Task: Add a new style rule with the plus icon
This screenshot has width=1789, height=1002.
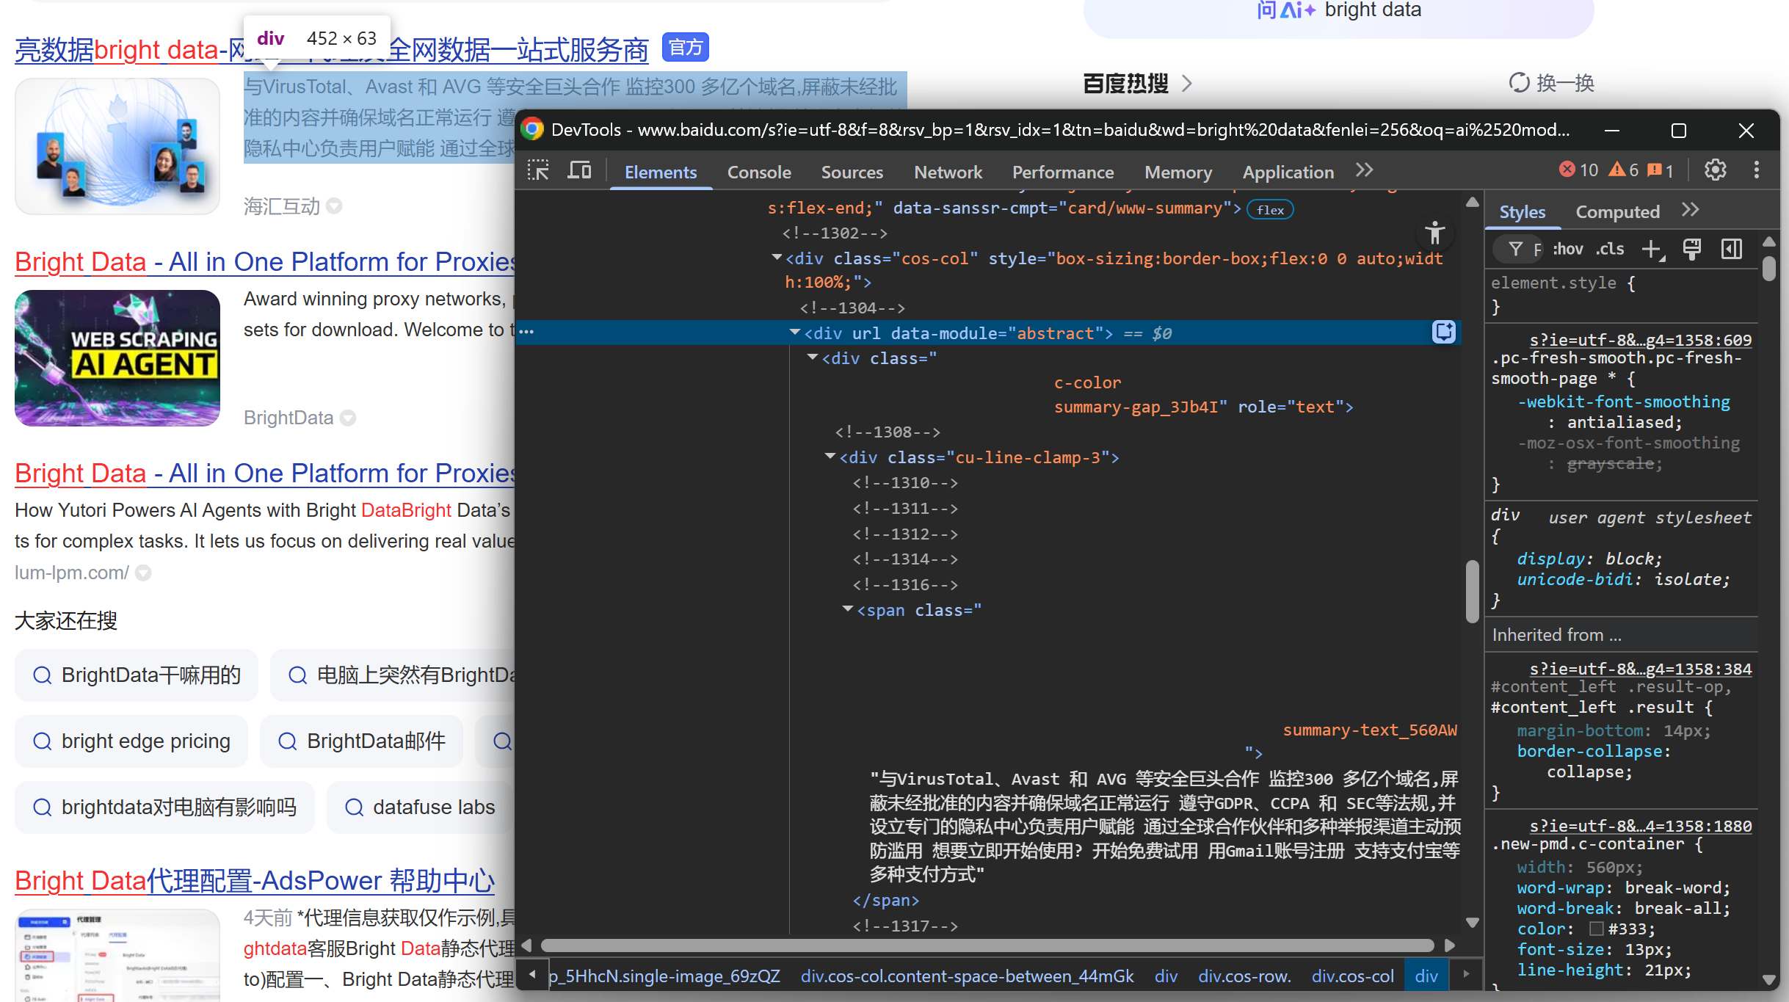Action: click(x=1652, y=249)
